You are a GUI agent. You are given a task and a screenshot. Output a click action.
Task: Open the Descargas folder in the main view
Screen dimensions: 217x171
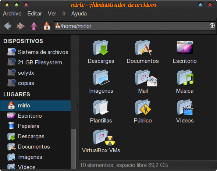tap(101, 52)
